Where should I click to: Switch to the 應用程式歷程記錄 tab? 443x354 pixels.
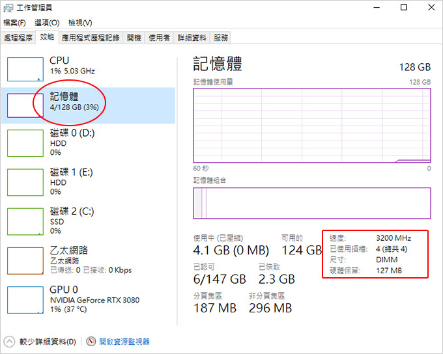coord(91,38)
